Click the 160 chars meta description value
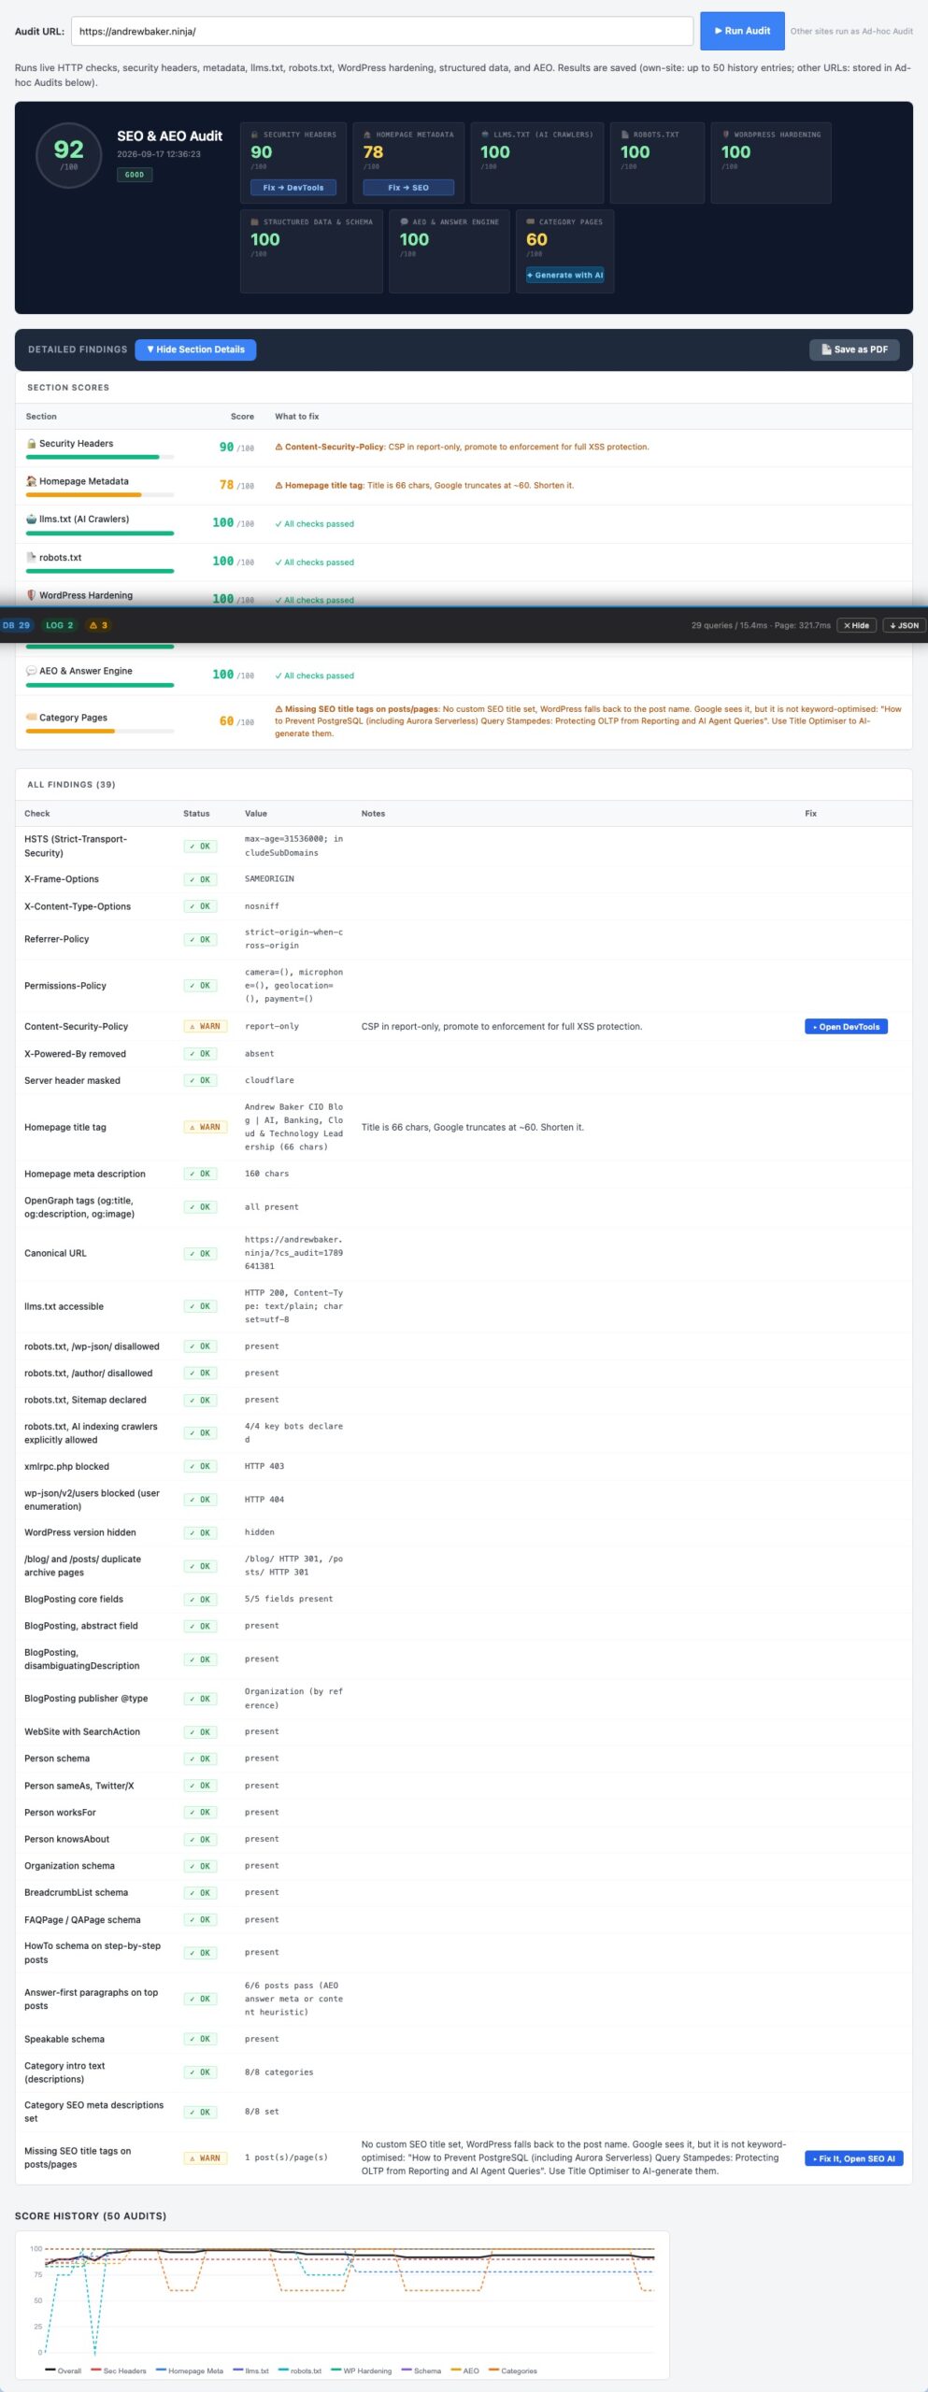Image resolution: width=928 pixels, height=2392 pixels. 266,1174
